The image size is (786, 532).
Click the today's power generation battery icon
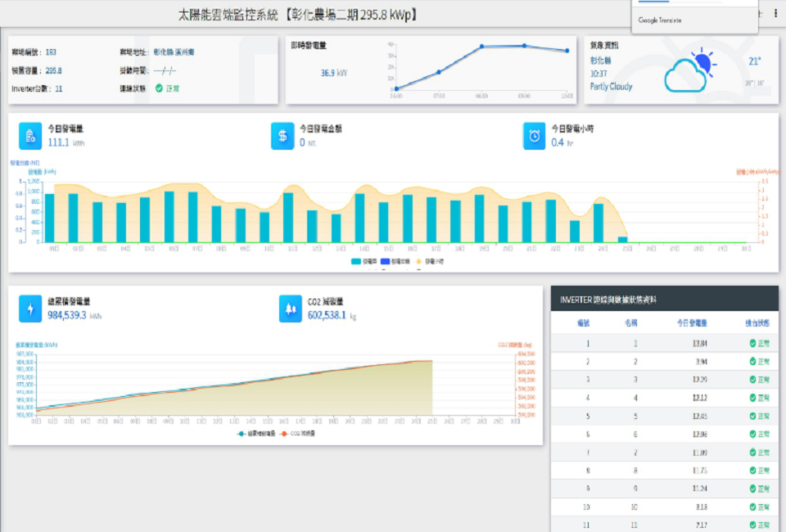[30, 136]
